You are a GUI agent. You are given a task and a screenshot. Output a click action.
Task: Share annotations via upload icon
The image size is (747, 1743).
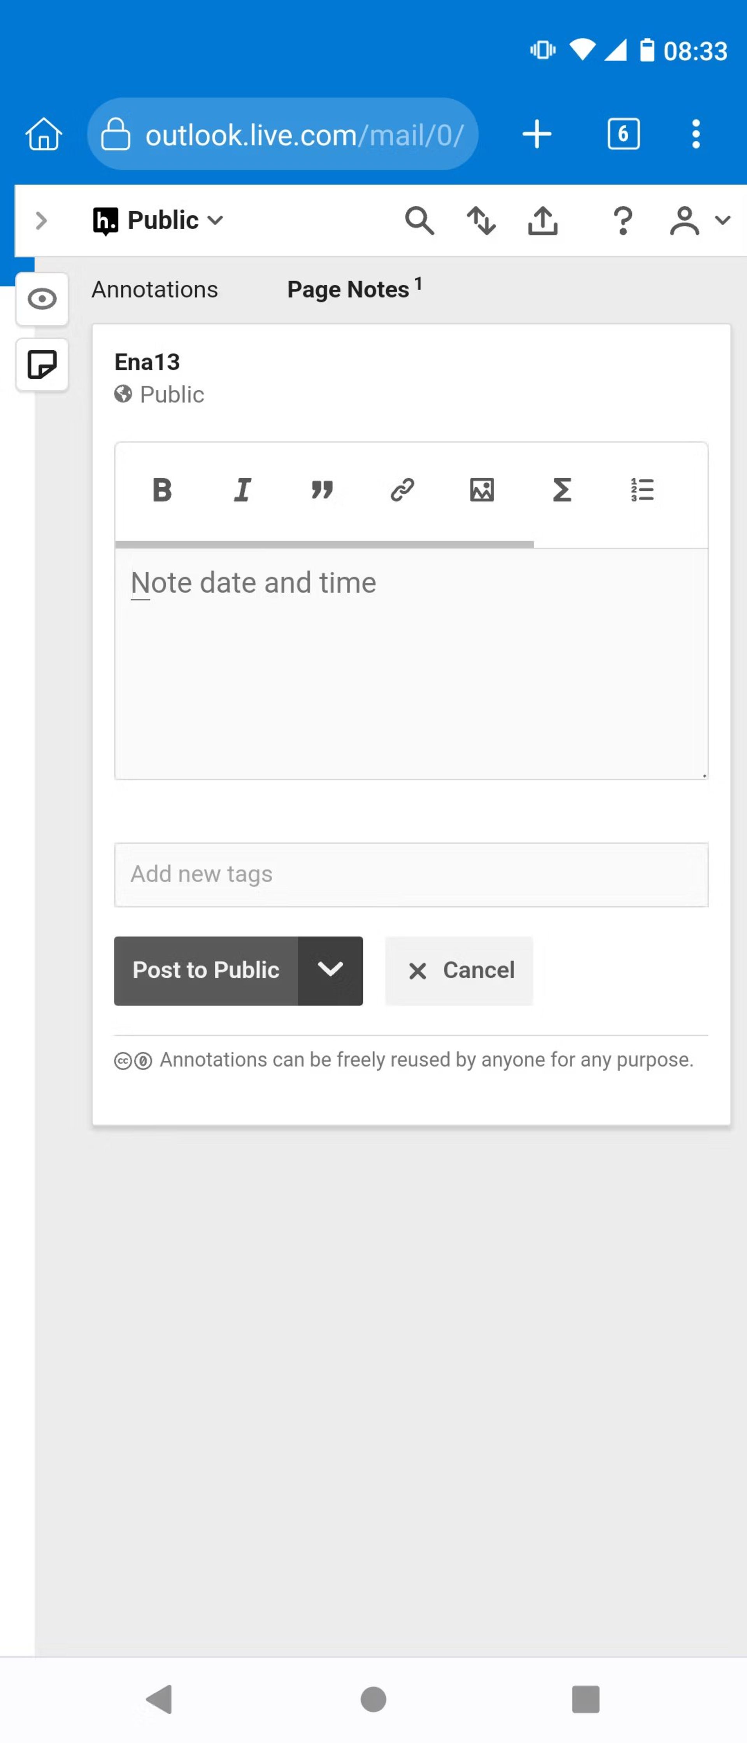tap(543, 221)
